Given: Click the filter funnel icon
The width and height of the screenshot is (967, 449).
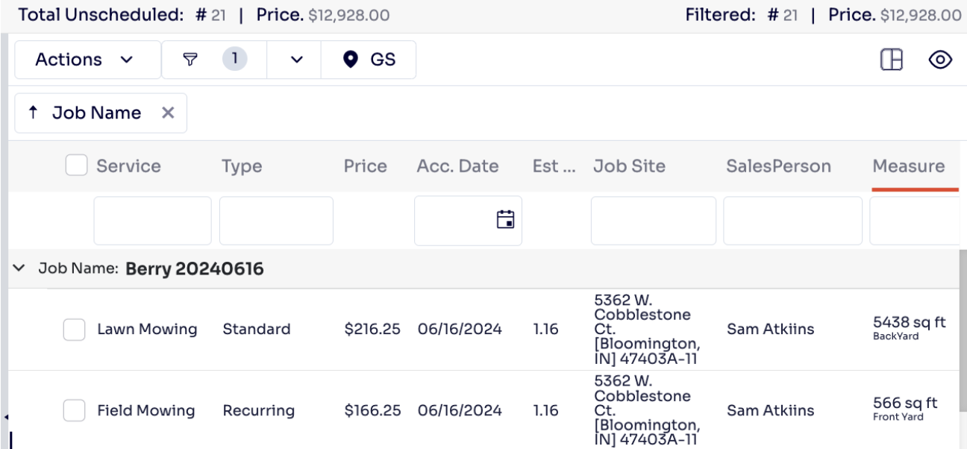Looking at the screenshot, I should point(190,60).
